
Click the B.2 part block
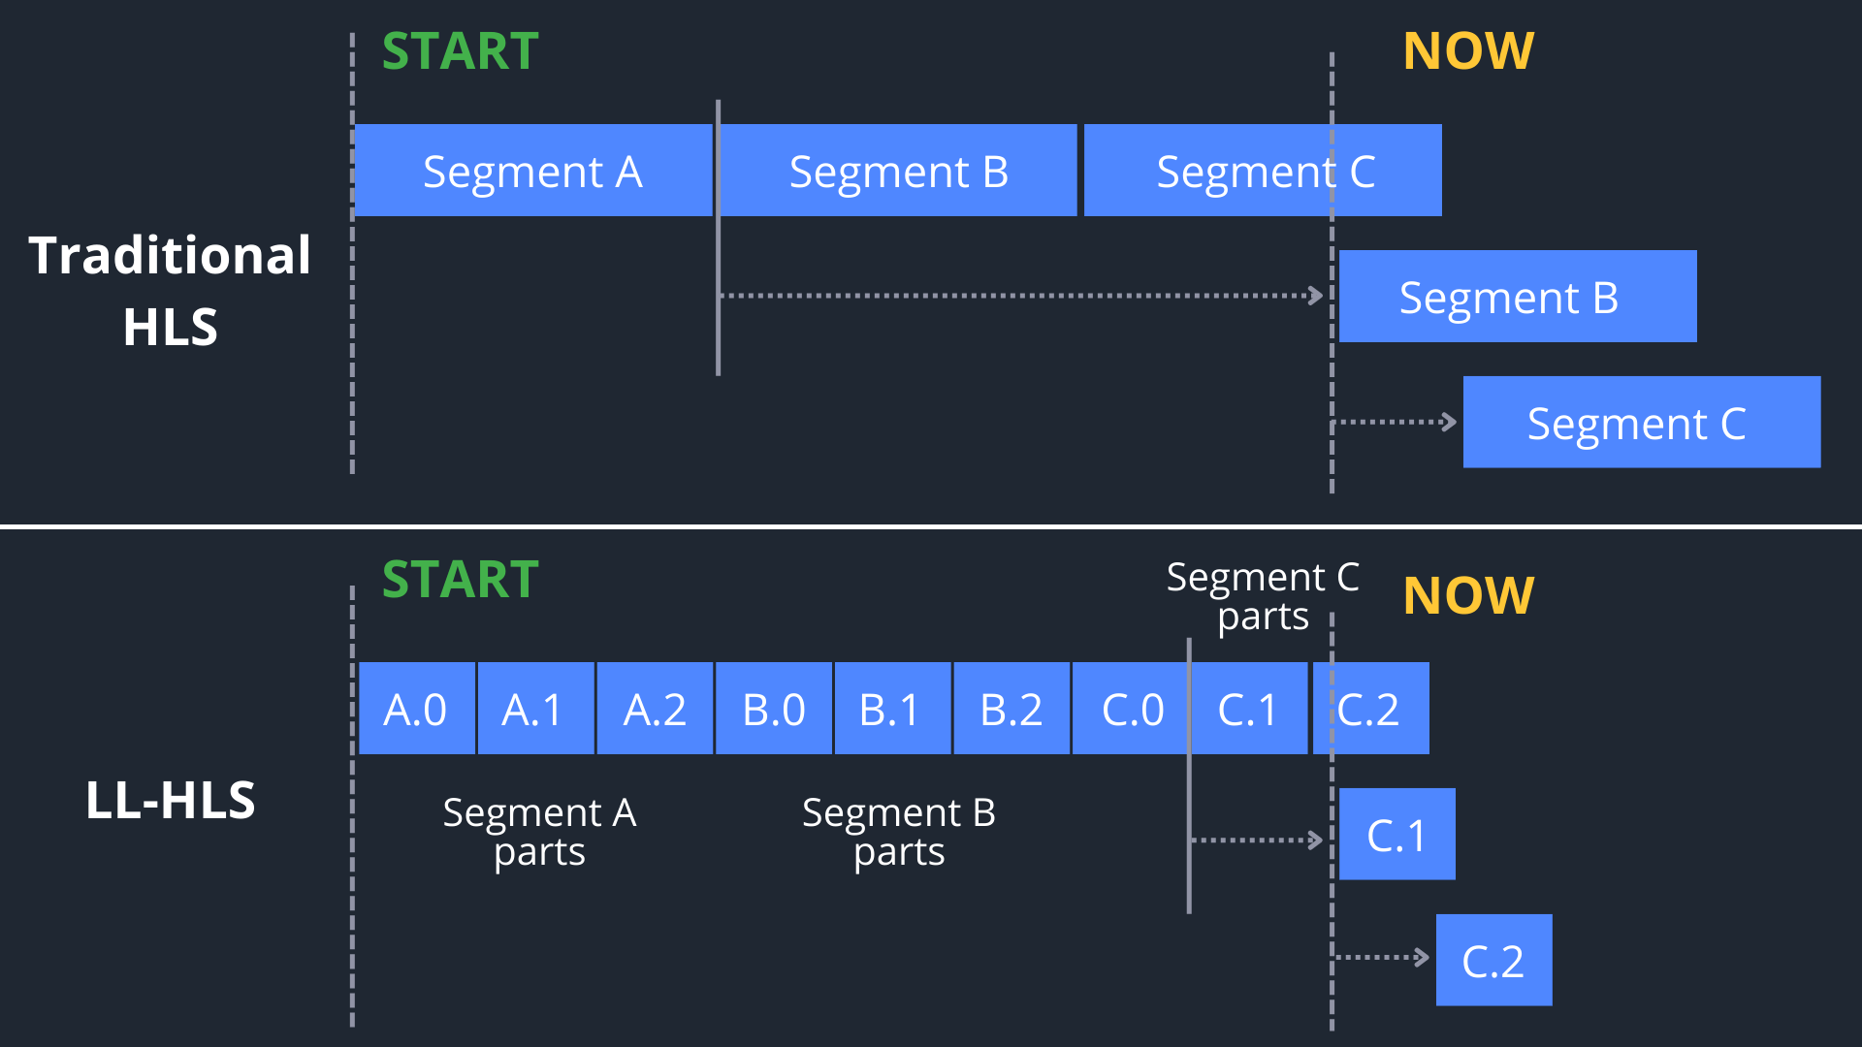(1011, 709)
